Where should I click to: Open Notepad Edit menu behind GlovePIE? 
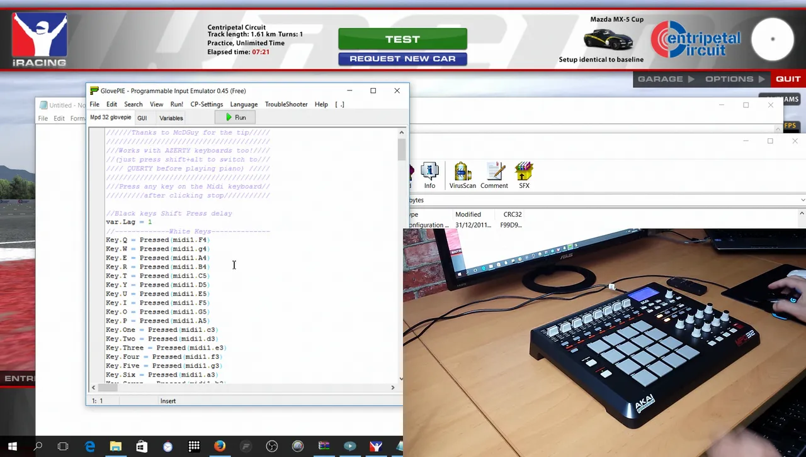click(x=59, y=118)
